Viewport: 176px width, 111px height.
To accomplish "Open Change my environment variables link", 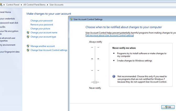I will tap(8, 45).
